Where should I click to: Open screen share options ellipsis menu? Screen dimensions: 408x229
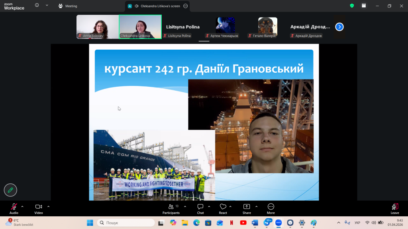(186, 6)
